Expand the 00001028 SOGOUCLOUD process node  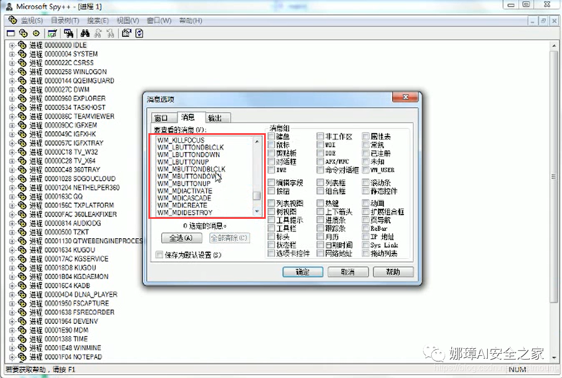point(12,179)
